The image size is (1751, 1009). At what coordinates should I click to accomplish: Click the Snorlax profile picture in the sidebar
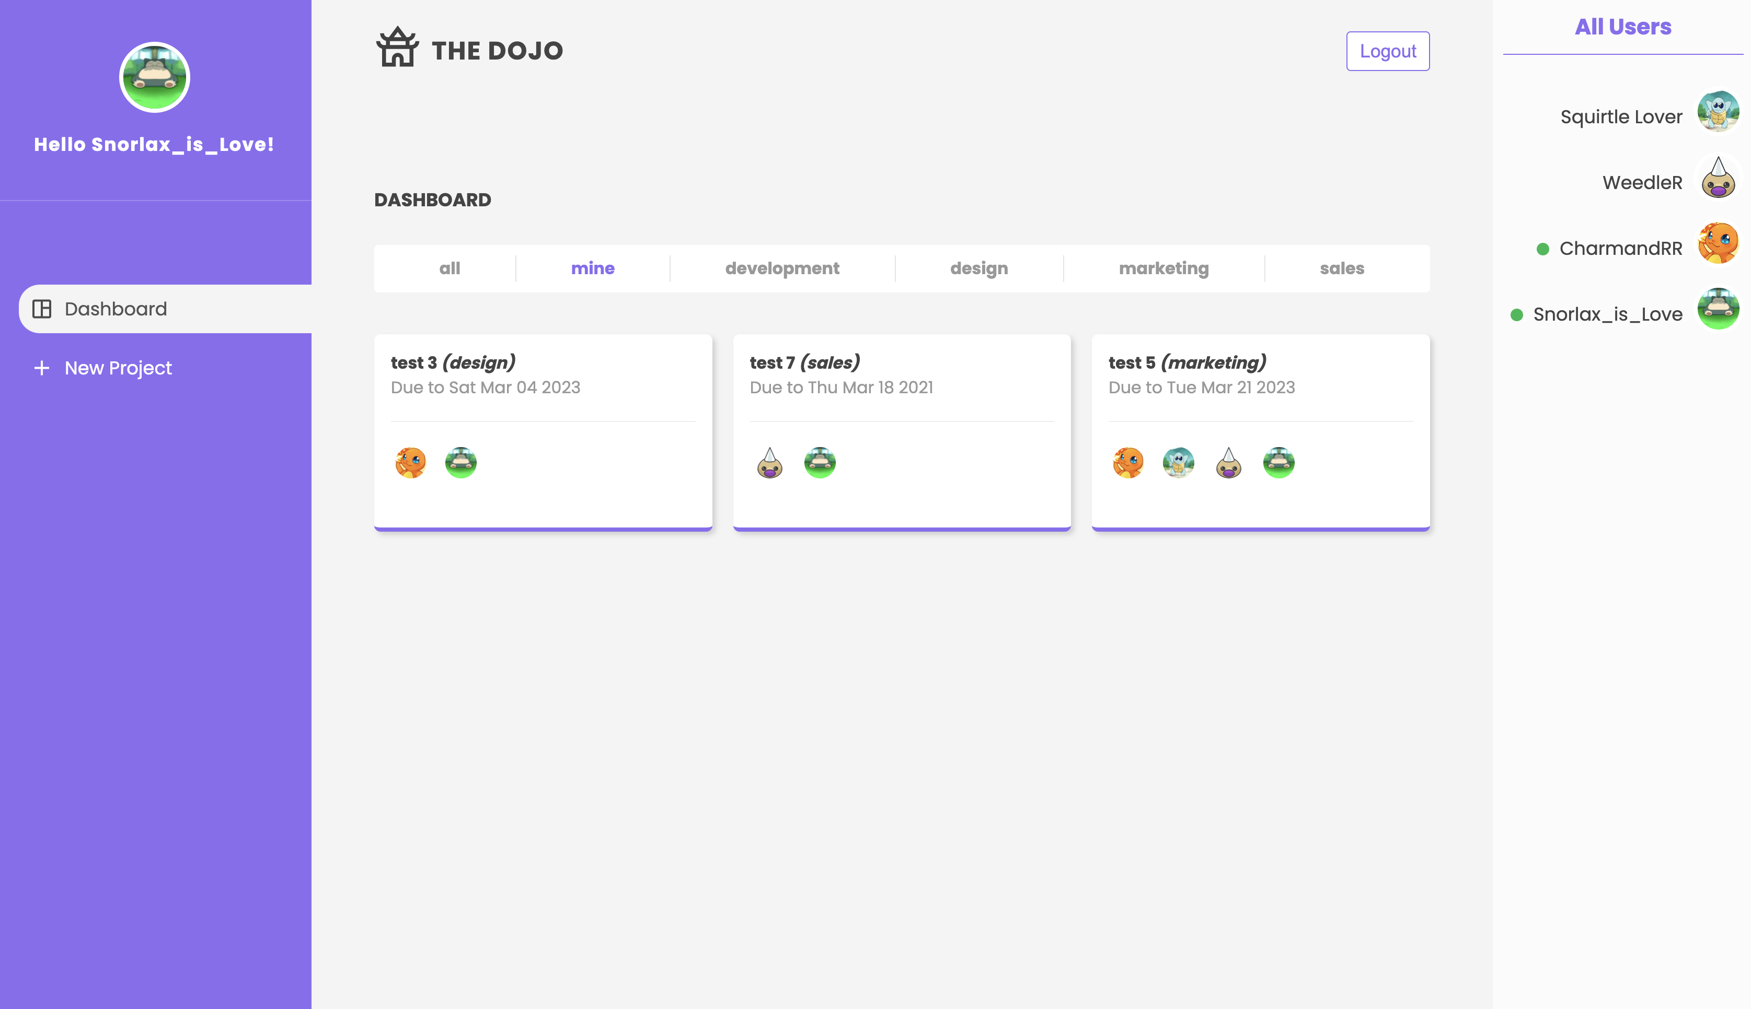154,77
